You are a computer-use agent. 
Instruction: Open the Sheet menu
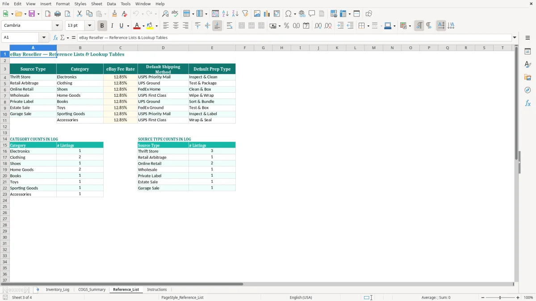click(x=96, y=4)
